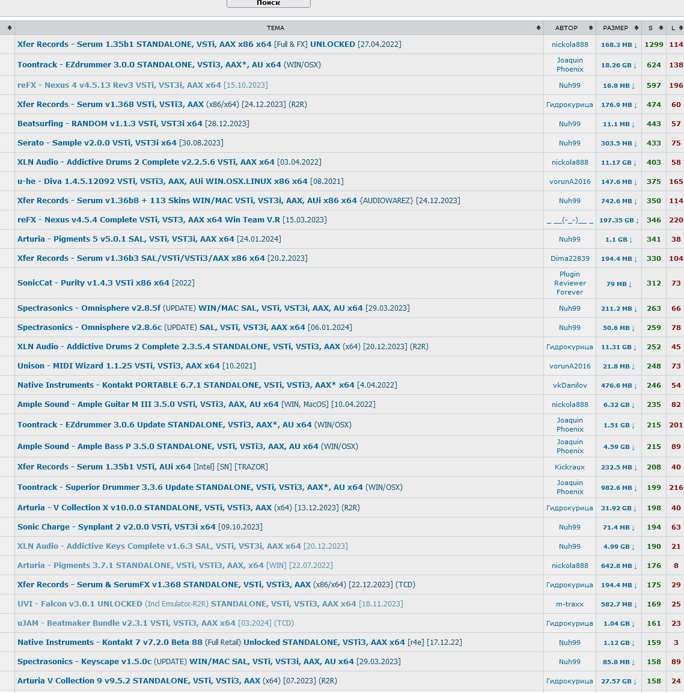The height and width of the screenshot is (693, 684).
Task: Open EZdrummer 3.0.6 Update topic
Action: [x=185, y=425]
